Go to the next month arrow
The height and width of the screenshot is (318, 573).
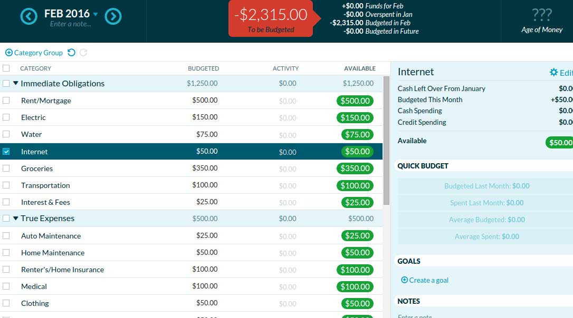113,17
